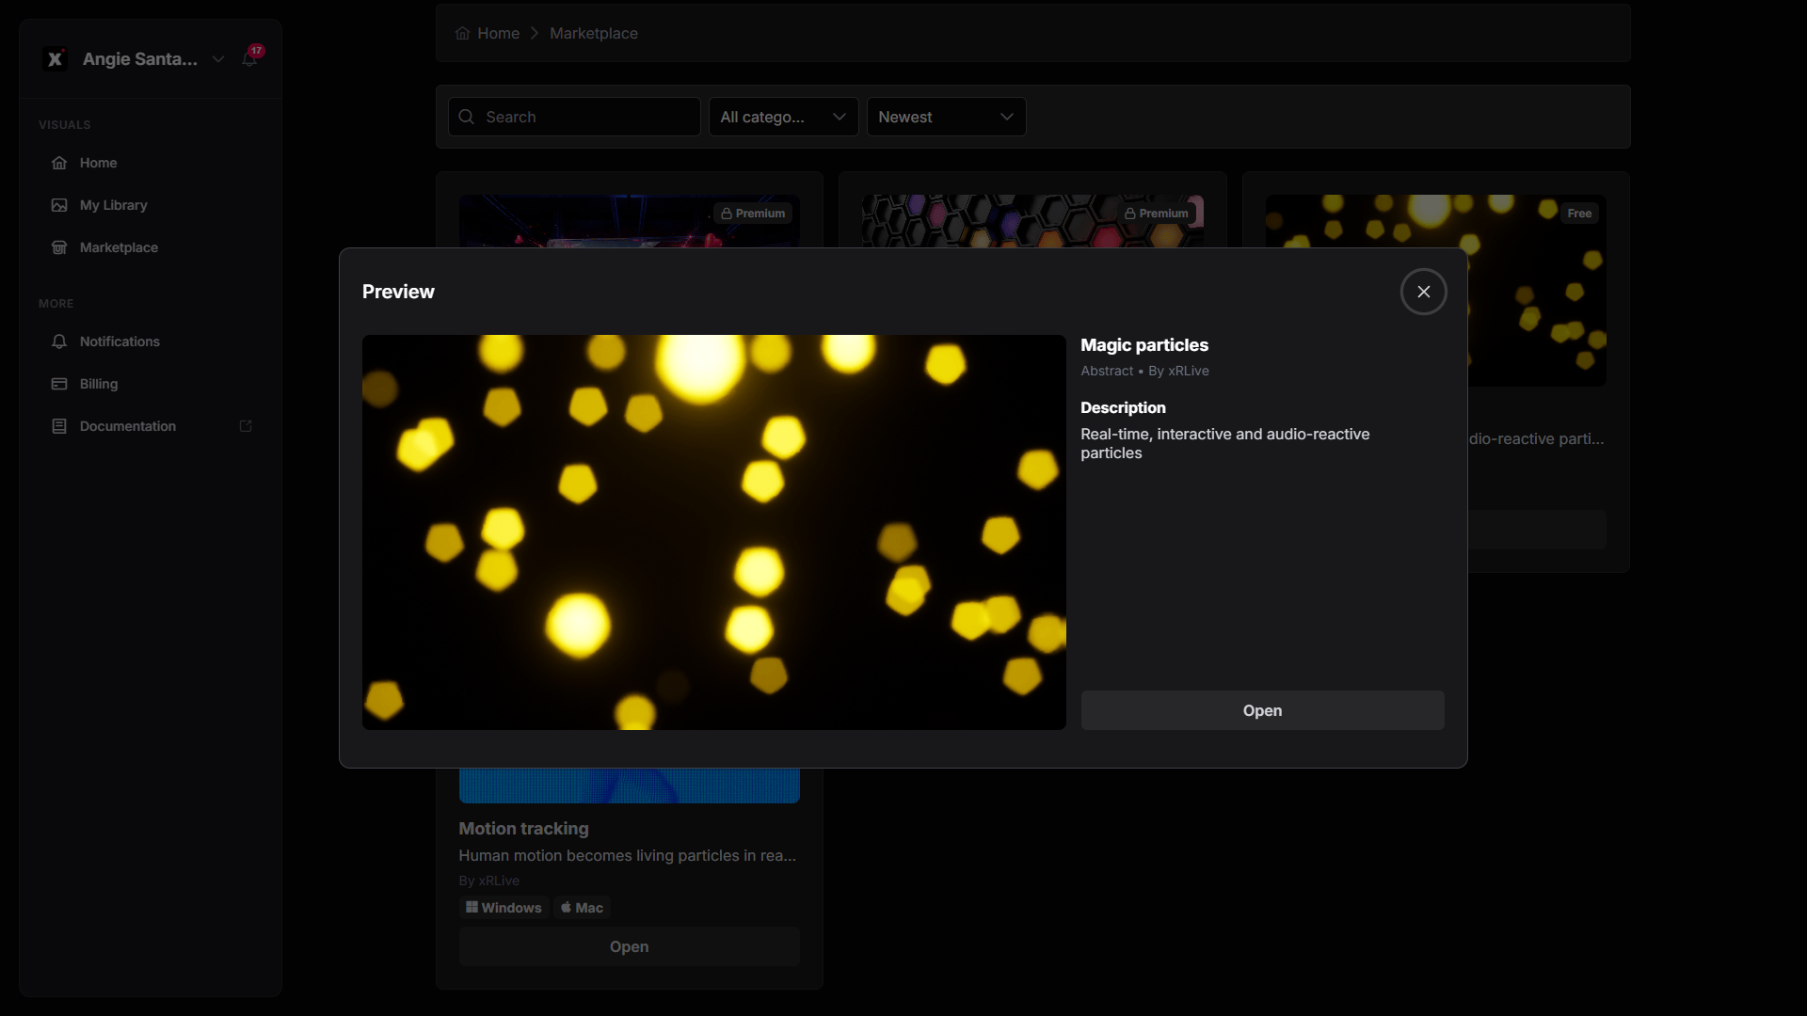Click the Mac platform tag

pos(582,908)
